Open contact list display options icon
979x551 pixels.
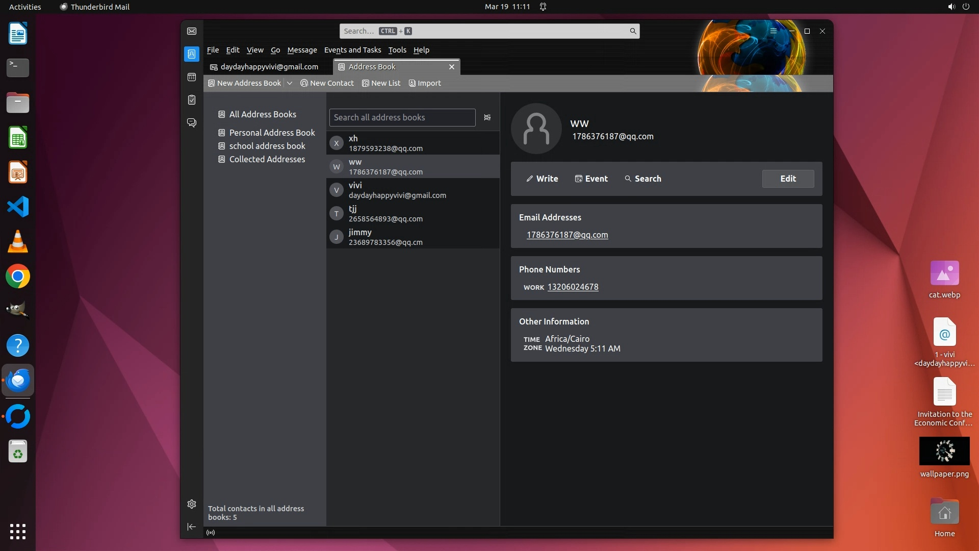point(487,117)
